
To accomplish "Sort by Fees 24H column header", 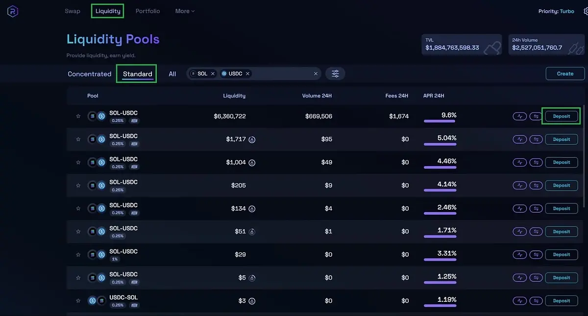I will pyautogui.click(x=397, y=96).
